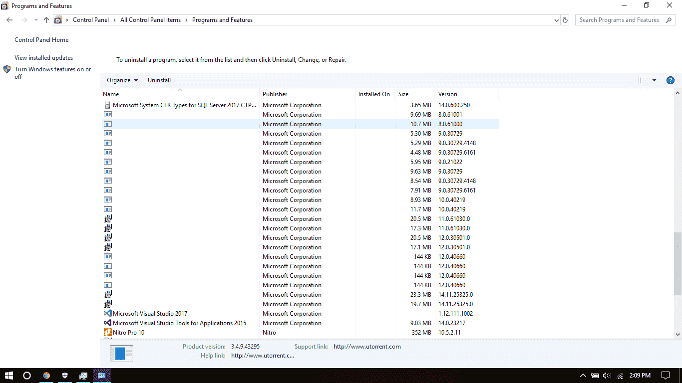Viewport: 682px width, 383px height.
Task: Click the shield icon next to Windows features
Action: (x=7, y=69)
